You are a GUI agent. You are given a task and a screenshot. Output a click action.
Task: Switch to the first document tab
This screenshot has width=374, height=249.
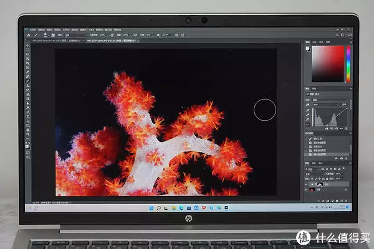(42, 41)
